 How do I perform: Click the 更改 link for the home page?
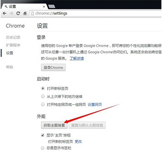point(78,142)
